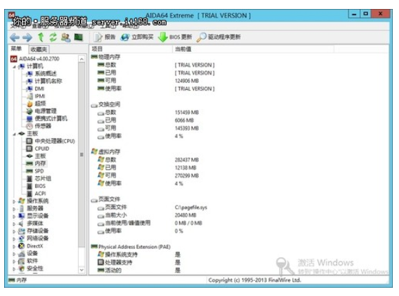This screenshot has width=399, height=296.
Task: Select 计算机名称 in the tree
Action: (x=44, y=81)
